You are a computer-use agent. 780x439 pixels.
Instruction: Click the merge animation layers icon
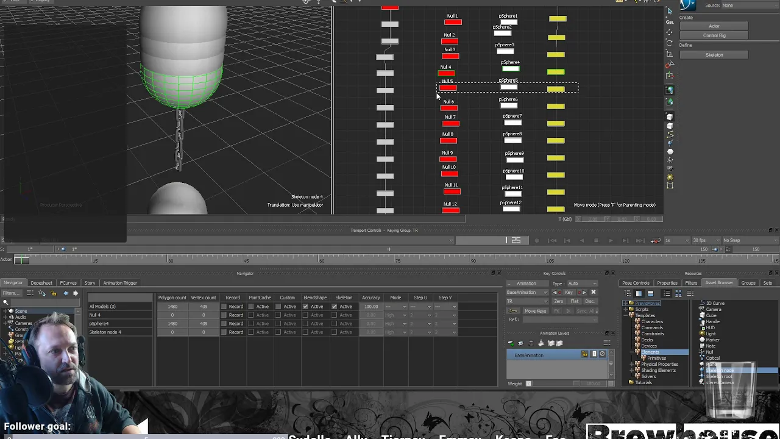(541, 343)
